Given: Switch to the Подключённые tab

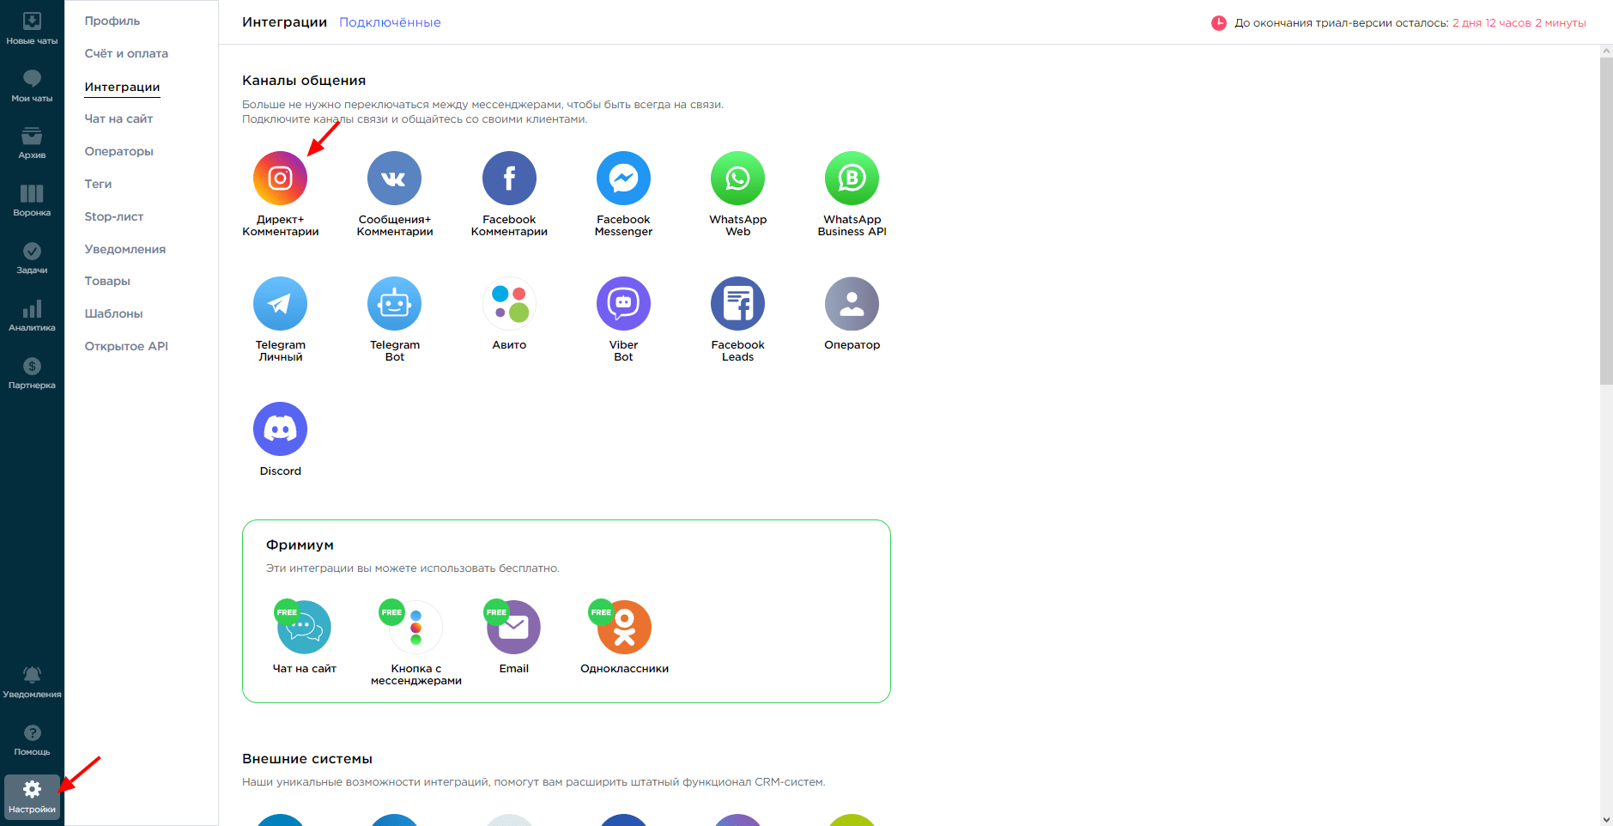Looking at the screenshot, I should pos(390,22).
